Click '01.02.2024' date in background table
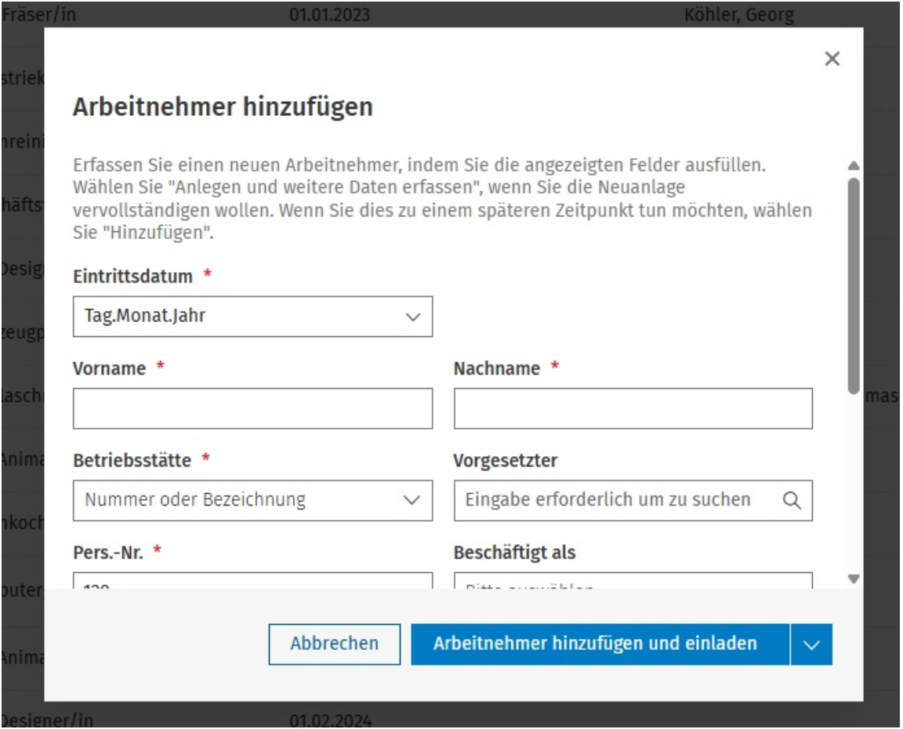Image resolution: width=903 pixels, height=729 pixels. point(331,720)
